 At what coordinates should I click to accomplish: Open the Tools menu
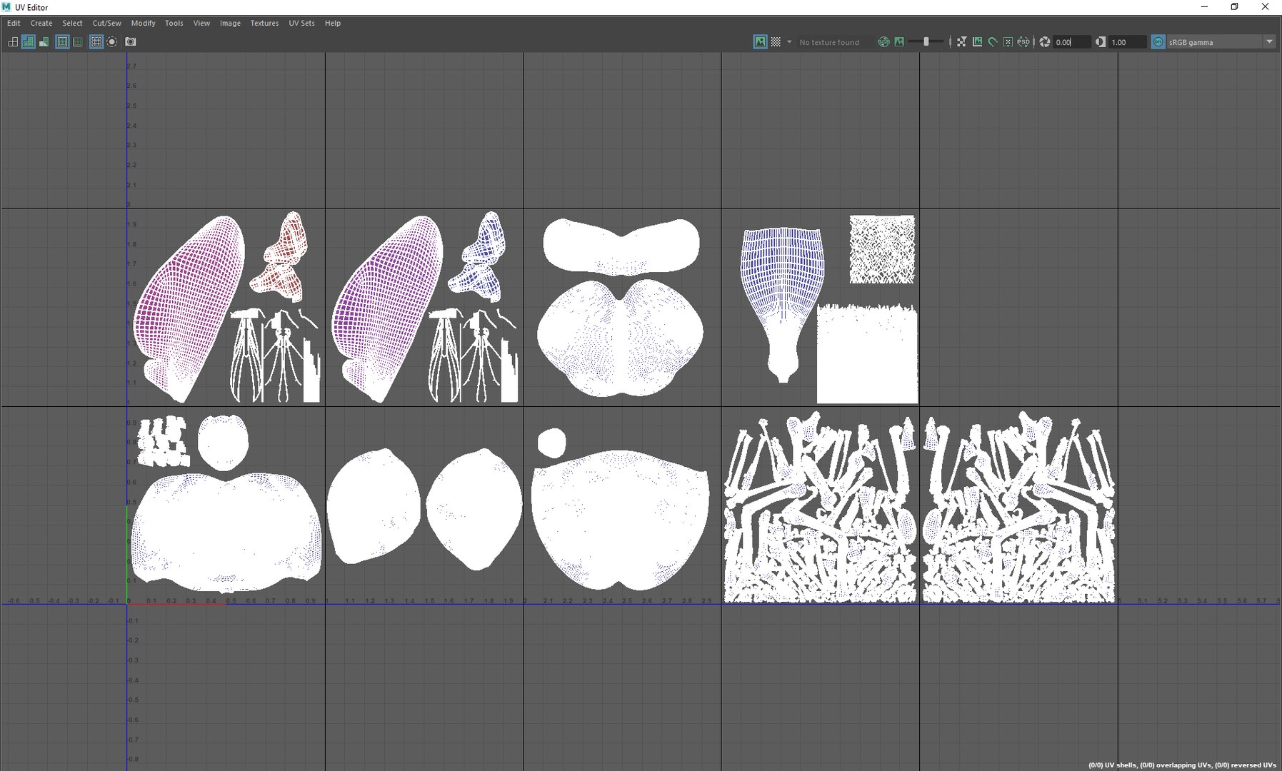pyautogui.click(x=174, y=23)
